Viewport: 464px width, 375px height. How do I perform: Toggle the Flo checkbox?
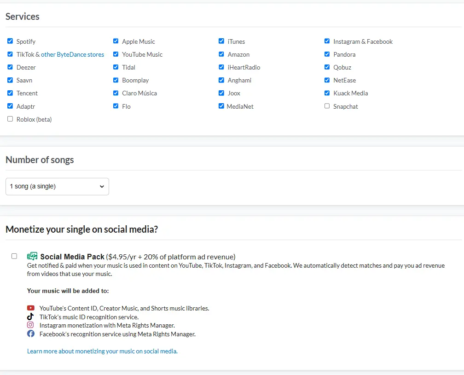(116, 106)
